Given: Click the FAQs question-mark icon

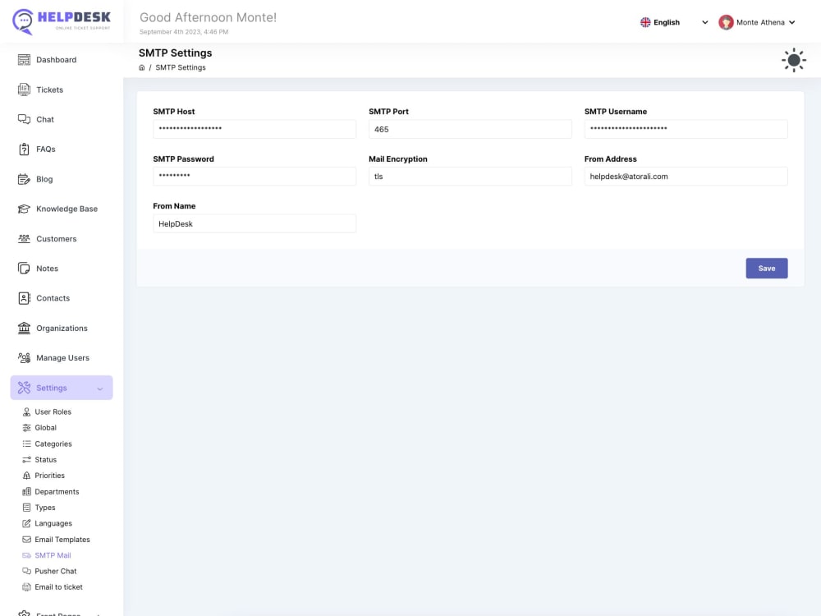Looking at the screenshot, I should pos(24,149).
